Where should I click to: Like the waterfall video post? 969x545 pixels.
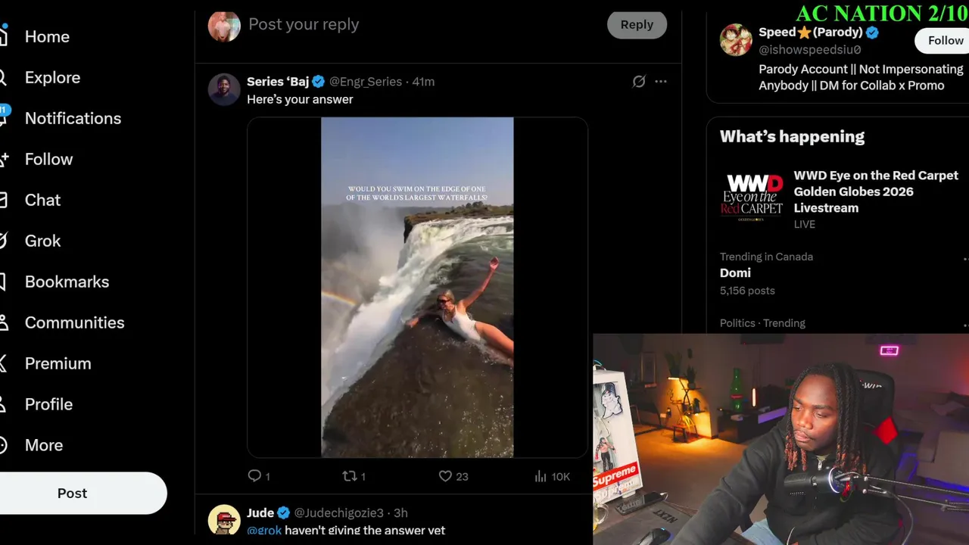tap(445, 476)
